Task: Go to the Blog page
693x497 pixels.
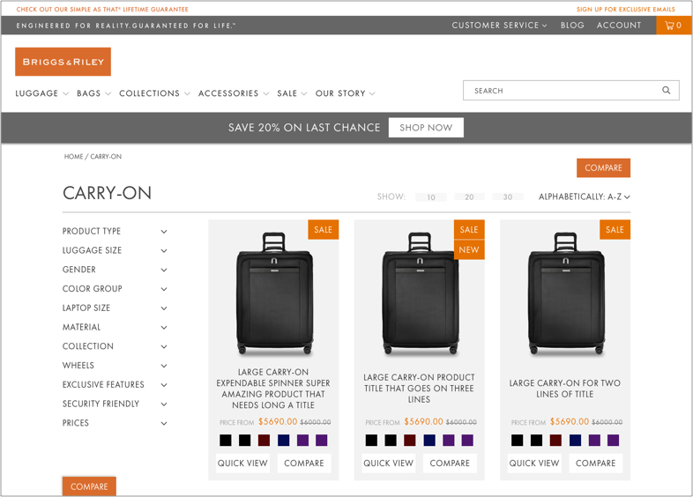Action: tap(572, 26)
